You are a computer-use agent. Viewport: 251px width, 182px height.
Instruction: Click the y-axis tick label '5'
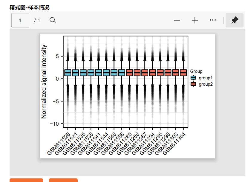click(57, 56)
